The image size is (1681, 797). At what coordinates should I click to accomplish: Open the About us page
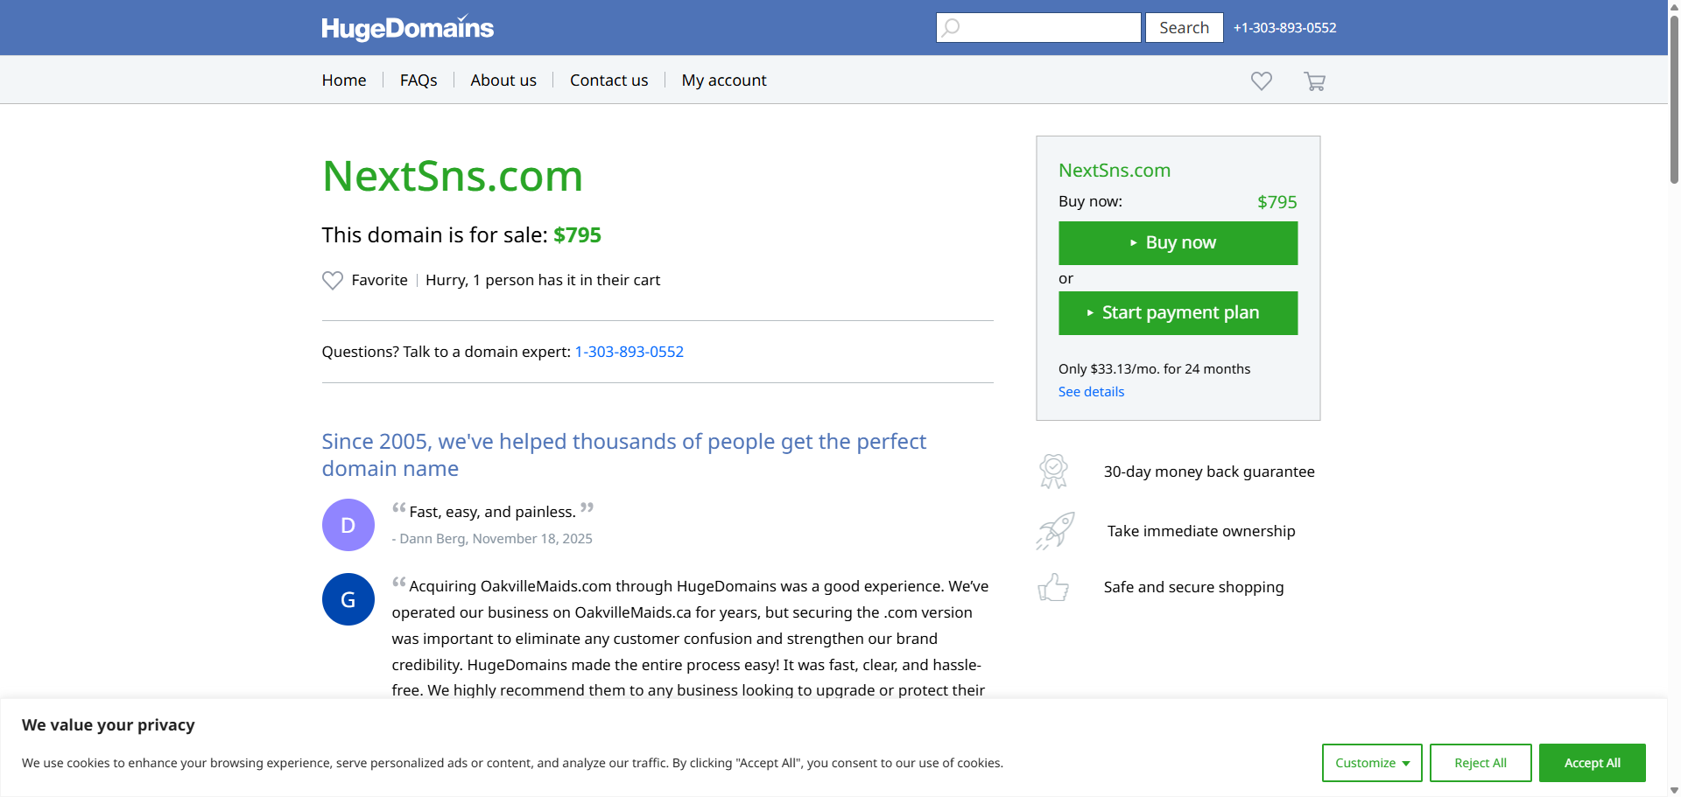tap(503, 80)
